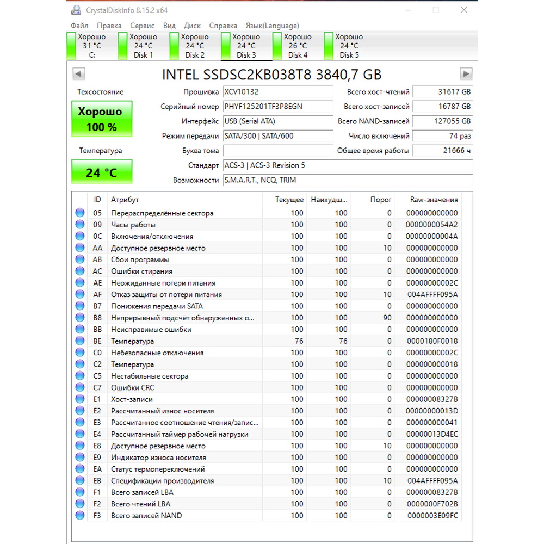Click the green Хорошо 100 % health button
Viewport: 544px width, 544px height.
point(101,119)
